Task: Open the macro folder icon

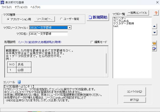Action: coord(154,43)
